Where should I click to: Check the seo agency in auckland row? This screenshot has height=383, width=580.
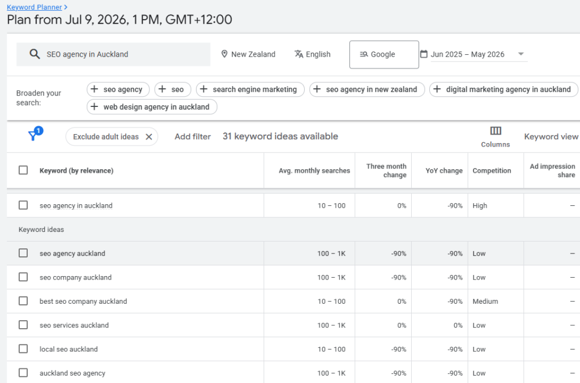tap(23, 205)
